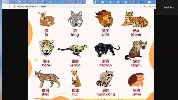Click the sitting hyena illustration
Image resolution: width=178 pixels, height=100 pixels.
136,50
